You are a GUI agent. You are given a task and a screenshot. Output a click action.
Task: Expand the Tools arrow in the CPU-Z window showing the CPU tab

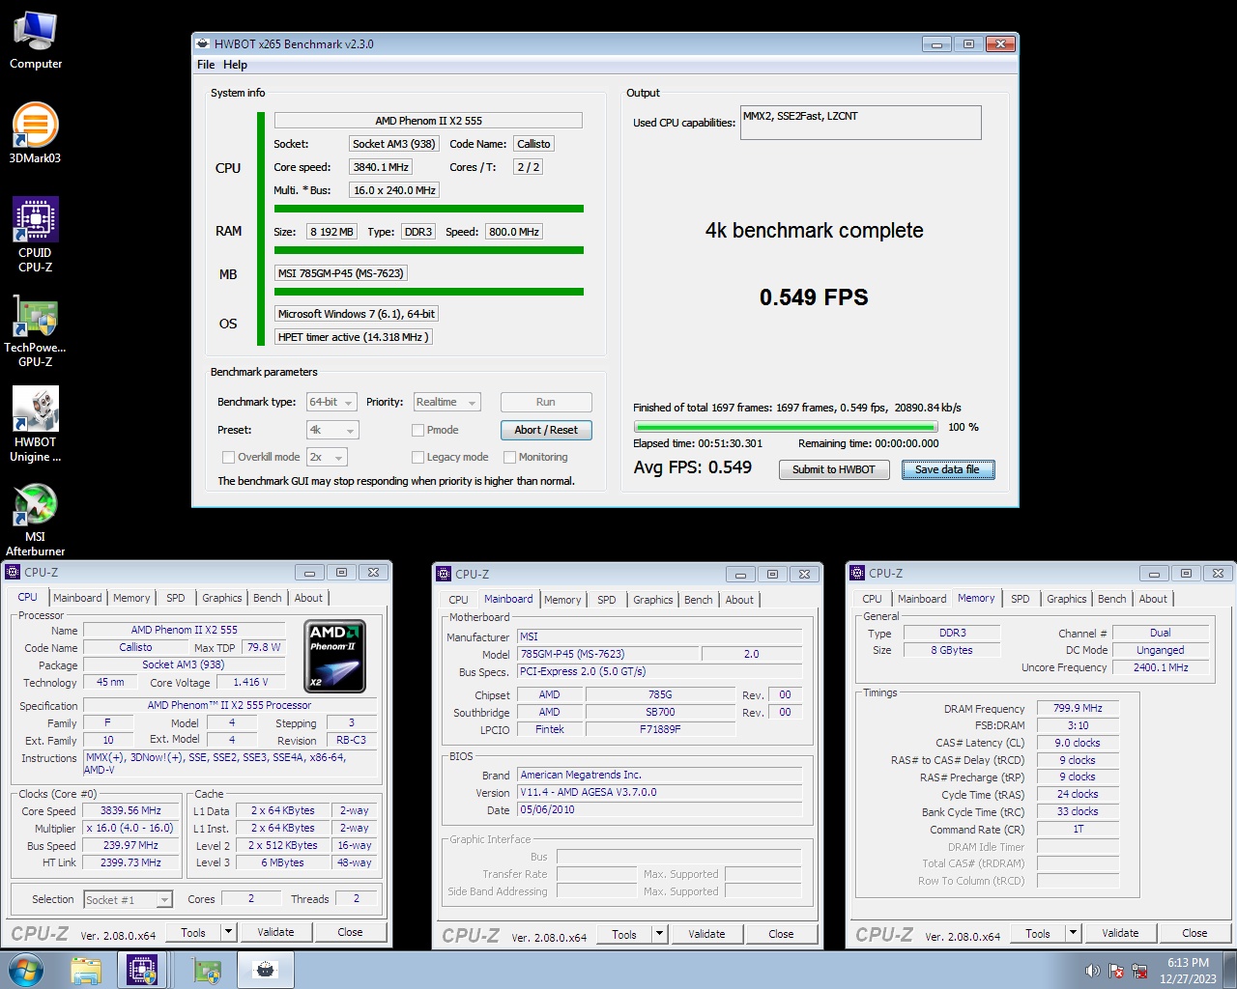[x=229, y=932]
